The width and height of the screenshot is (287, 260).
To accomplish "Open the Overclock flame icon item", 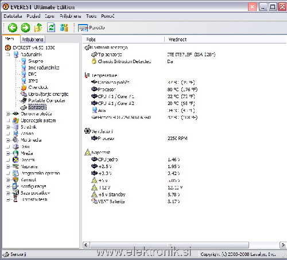I will 24,87.
